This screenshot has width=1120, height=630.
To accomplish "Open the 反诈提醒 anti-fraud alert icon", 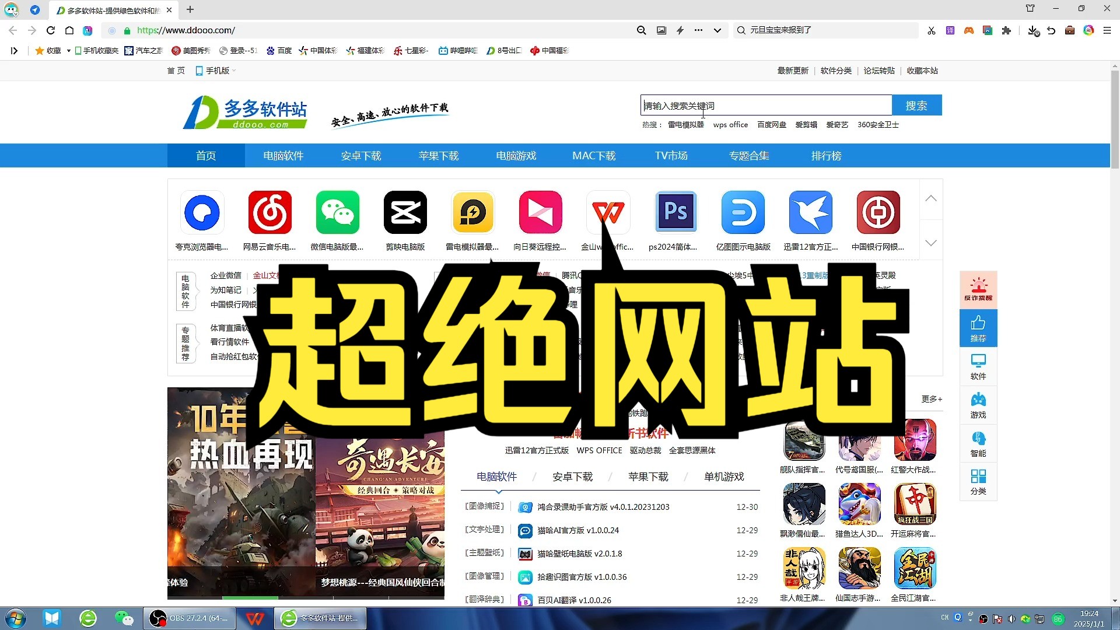I will tap(979, 289).
